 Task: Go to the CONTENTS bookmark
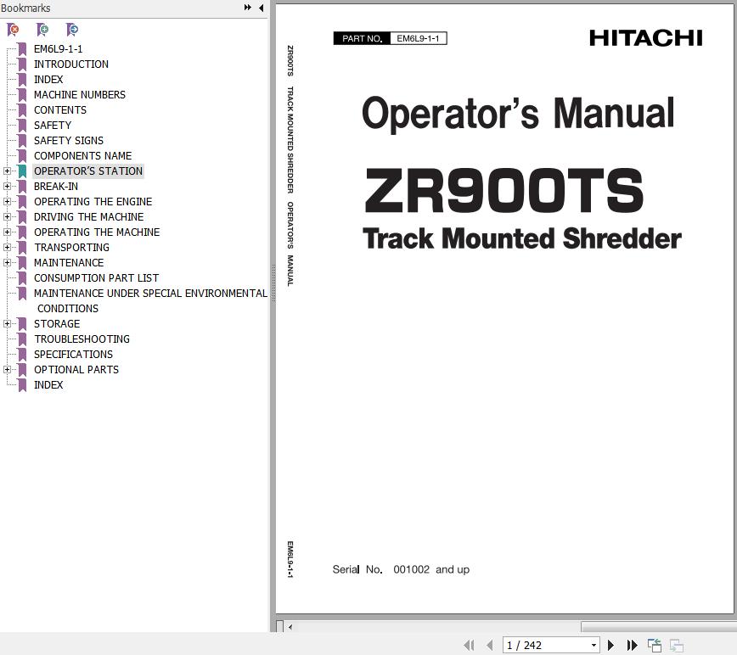(60, 109)
